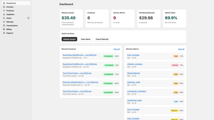
Task: Click the High badge on duplicate_order
Action: [176, 83]
